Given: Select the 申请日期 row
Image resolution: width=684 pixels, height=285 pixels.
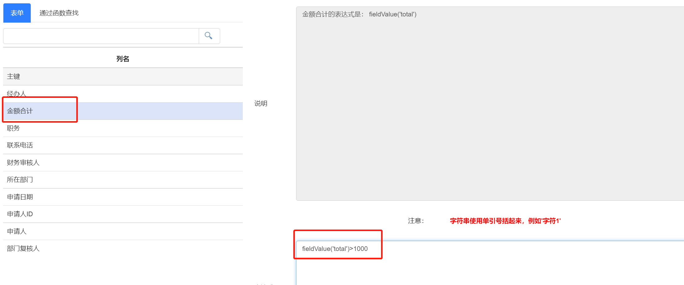Looking at the screenshot, I should (x=123, y=197).
